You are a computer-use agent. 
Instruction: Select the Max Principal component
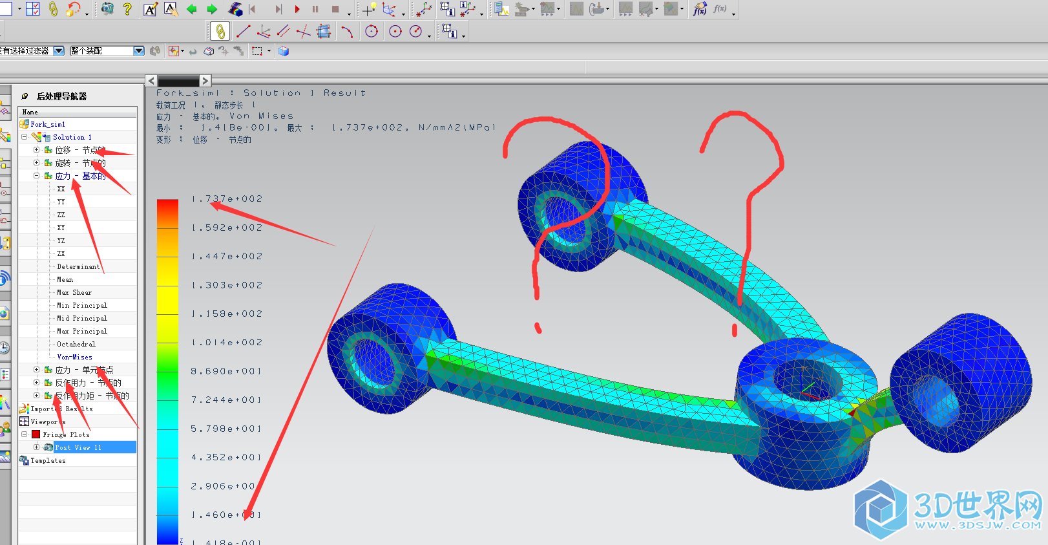click(x=82, y=331)
